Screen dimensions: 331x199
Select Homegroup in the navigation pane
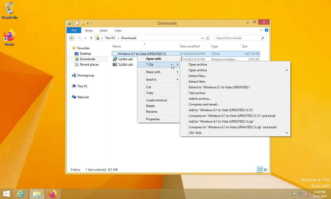[x=86, y=75]
